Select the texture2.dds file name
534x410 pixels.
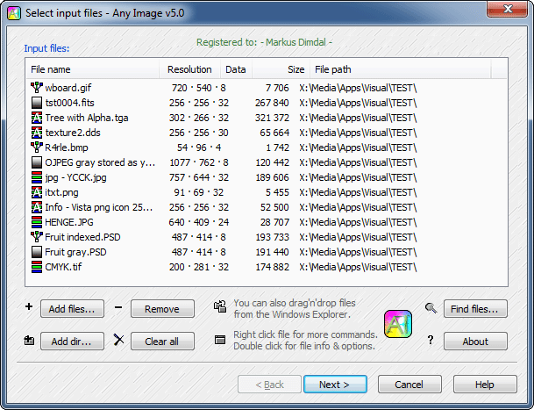[x=73, y=133]
